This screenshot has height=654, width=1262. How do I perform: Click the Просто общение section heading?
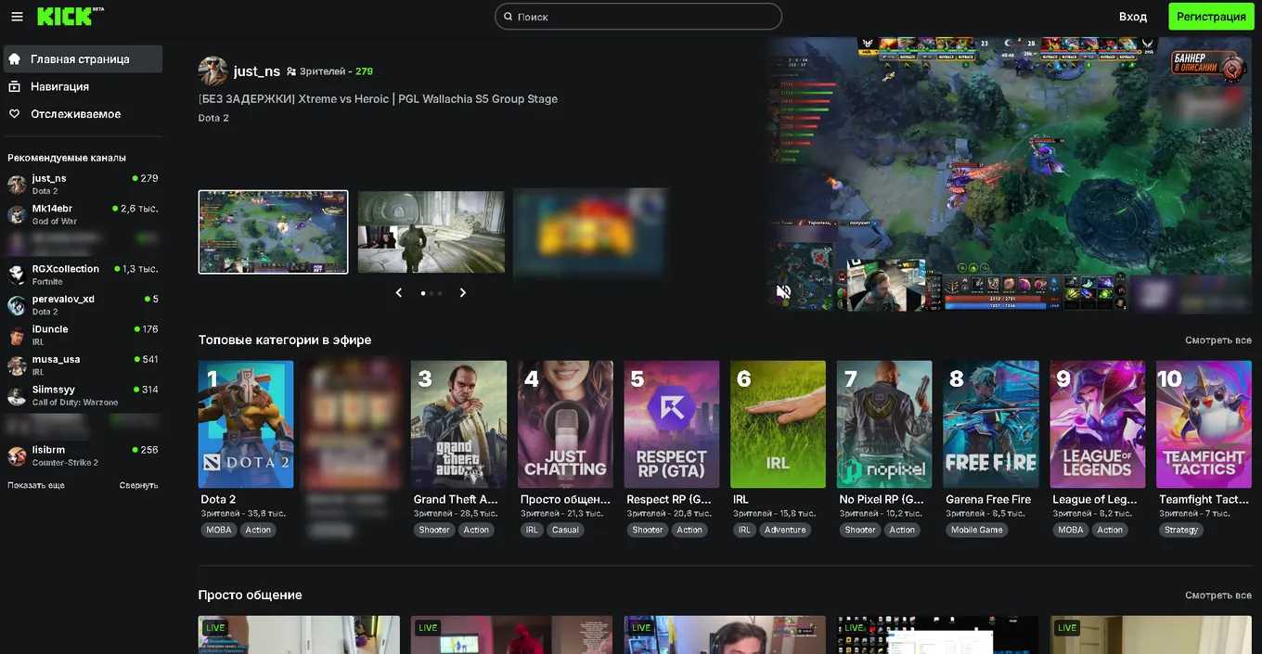[x=251, y=596]
